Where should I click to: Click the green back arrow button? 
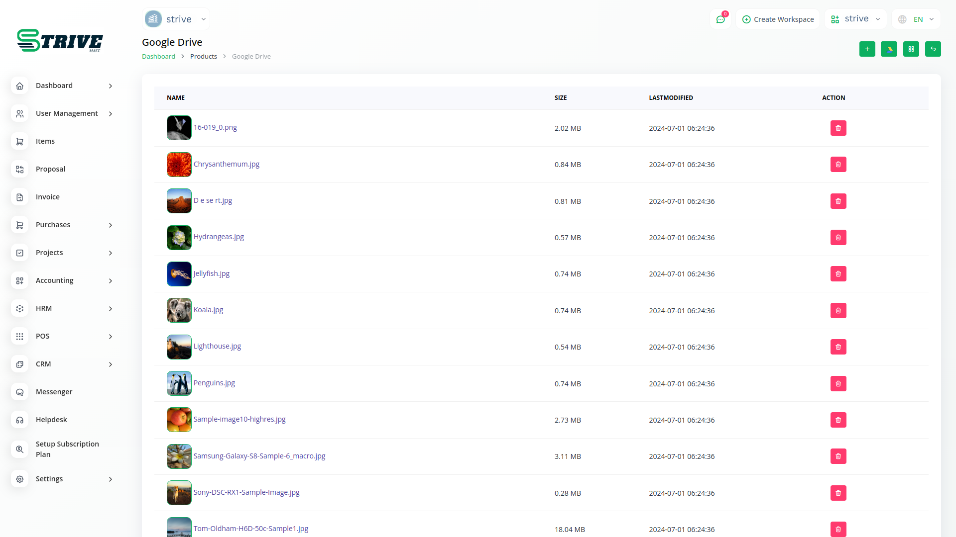click(x=933, y=49)
